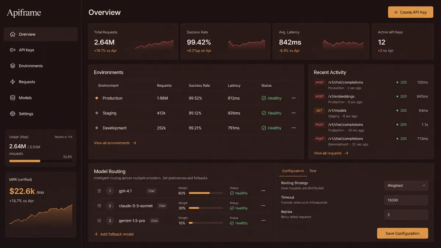Open the Development environment options menu
The image size is (441, 248).
(294, 128)
